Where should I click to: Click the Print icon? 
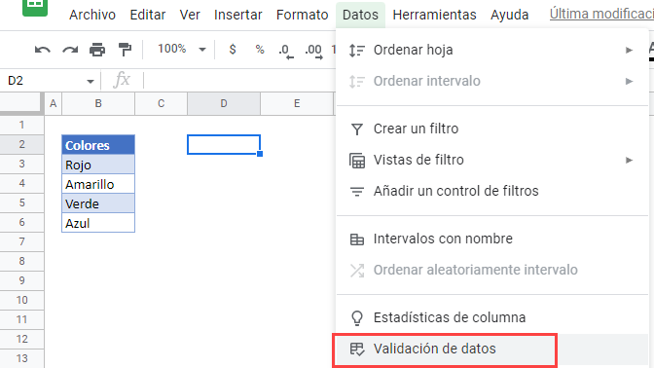(x=97, y=50)
